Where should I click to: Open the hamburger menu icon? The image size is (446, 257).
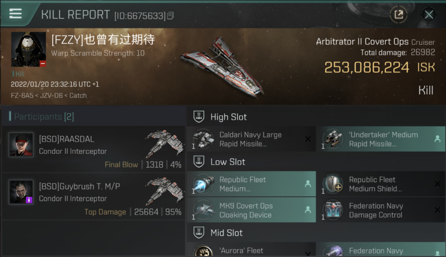point(15,14)
